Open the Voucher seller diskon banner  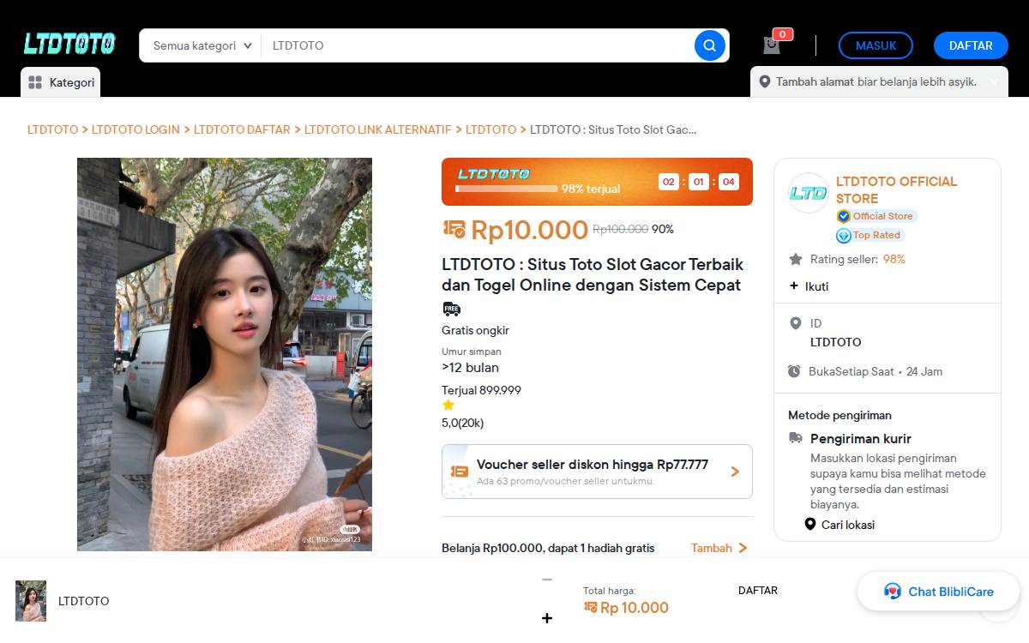coord(597,472)
